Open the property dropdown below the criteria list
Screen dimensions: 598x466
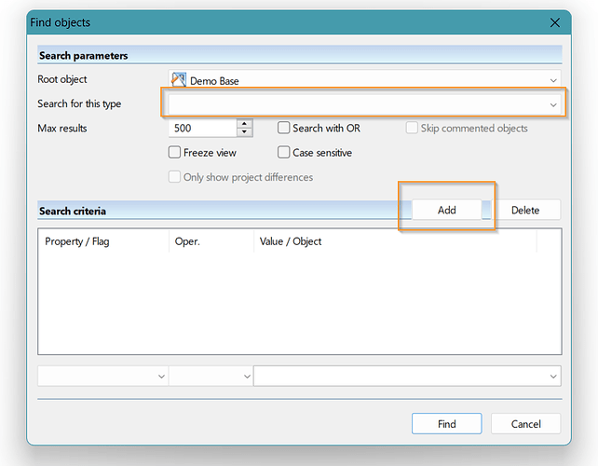(x=102, y=376)
